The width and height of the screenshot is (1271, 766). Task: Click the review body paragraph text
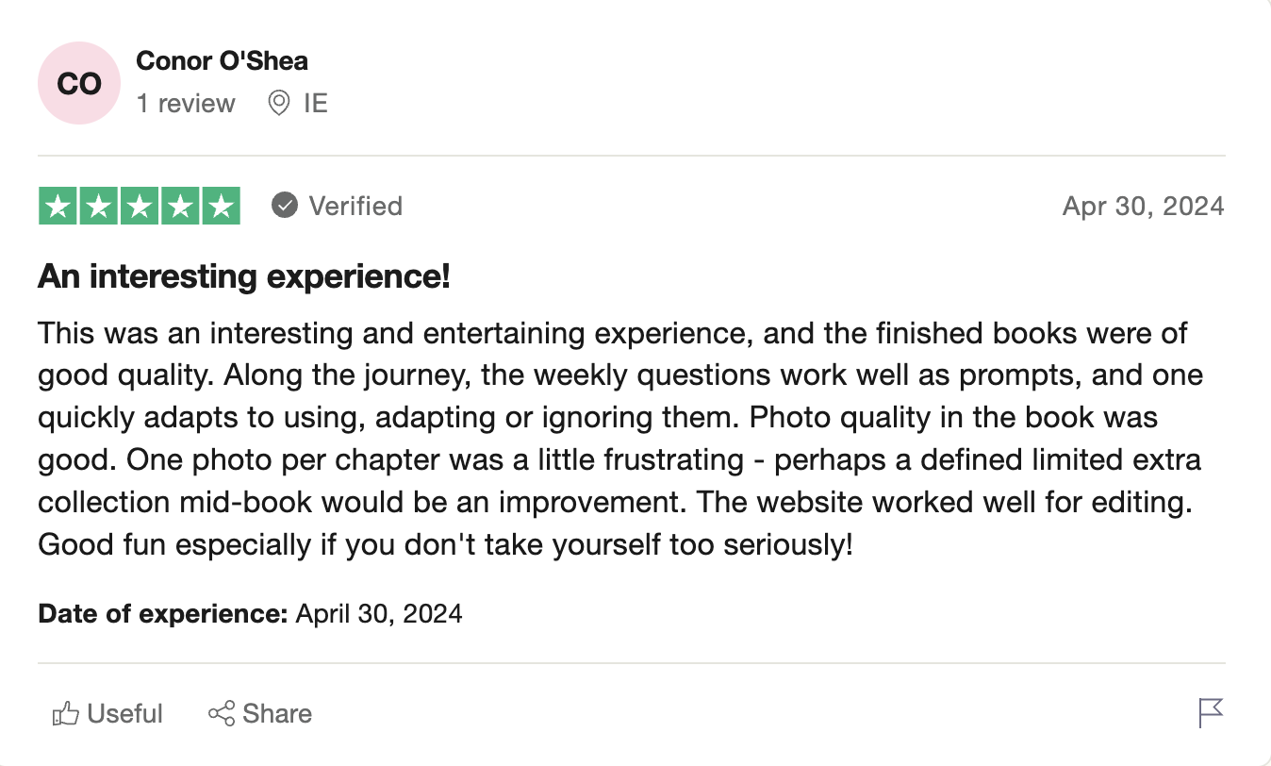622,439
